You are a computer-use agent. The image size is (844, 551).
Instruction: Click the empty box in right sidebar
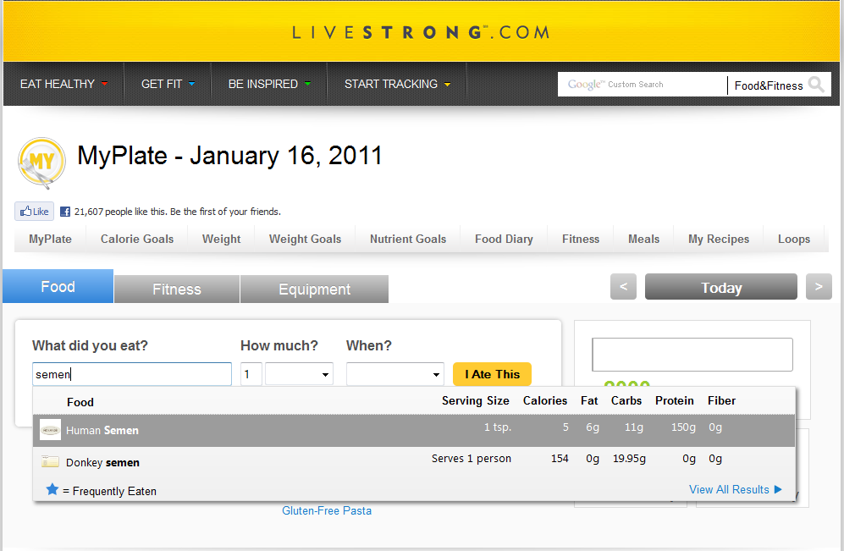[692, 355]
